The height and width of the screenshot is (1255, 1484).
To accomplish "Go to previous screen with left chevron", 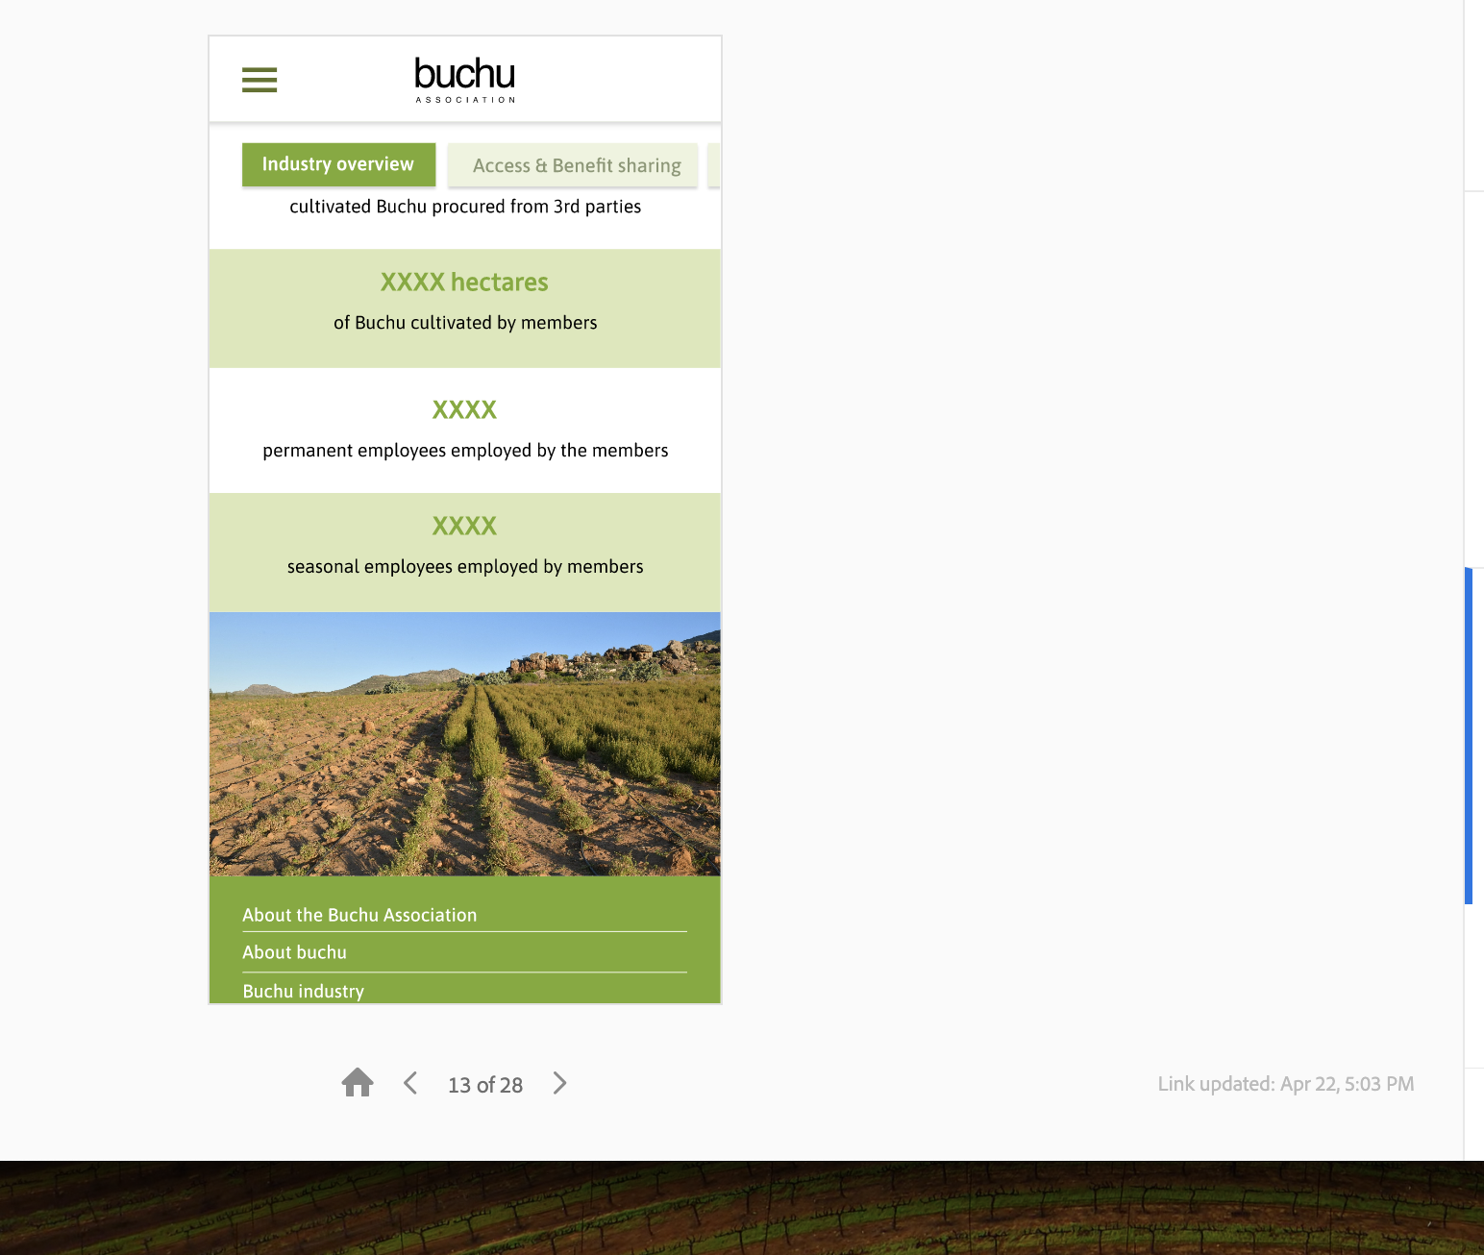I will click(410, 1083).
